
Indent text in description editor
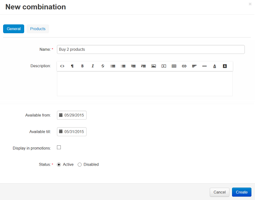pyautogui.click(x=143, y=66)
